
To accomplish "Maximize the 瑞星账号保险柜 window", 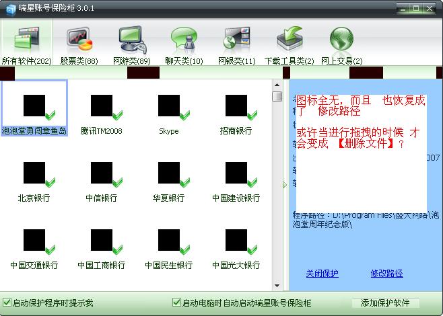I will (x=416, y=9).
